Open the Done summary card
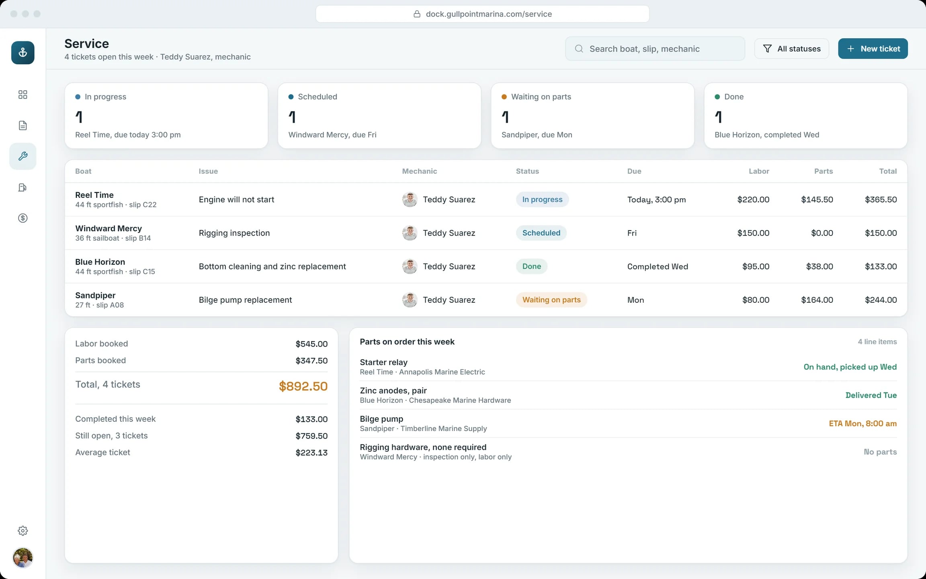Viewport: 926px width, 579px height. coord(805,116)
